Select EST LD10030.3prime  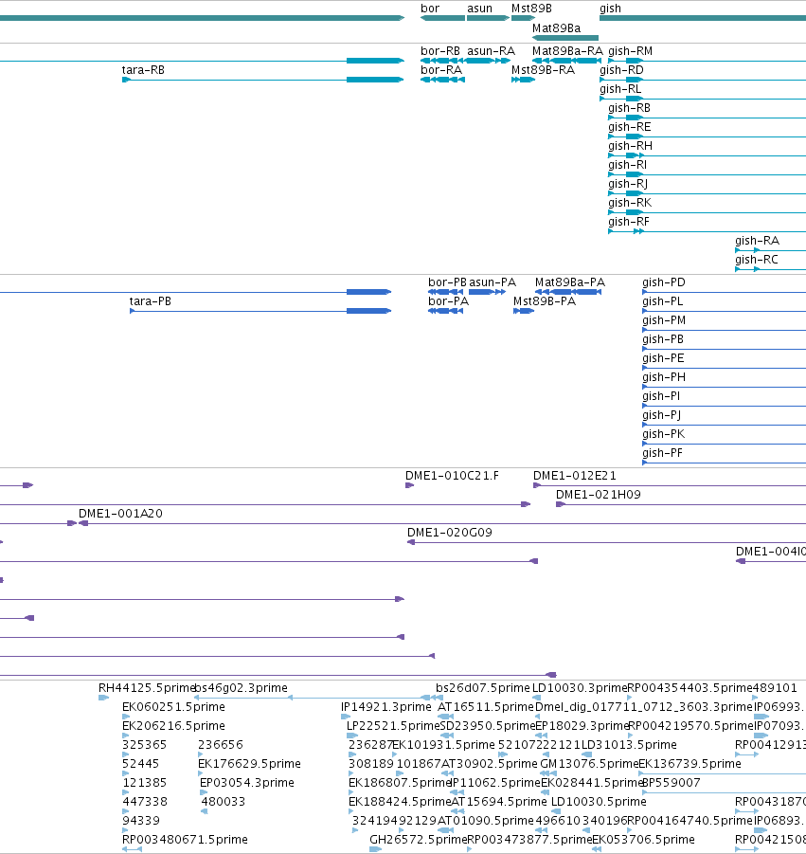[581, 688]
